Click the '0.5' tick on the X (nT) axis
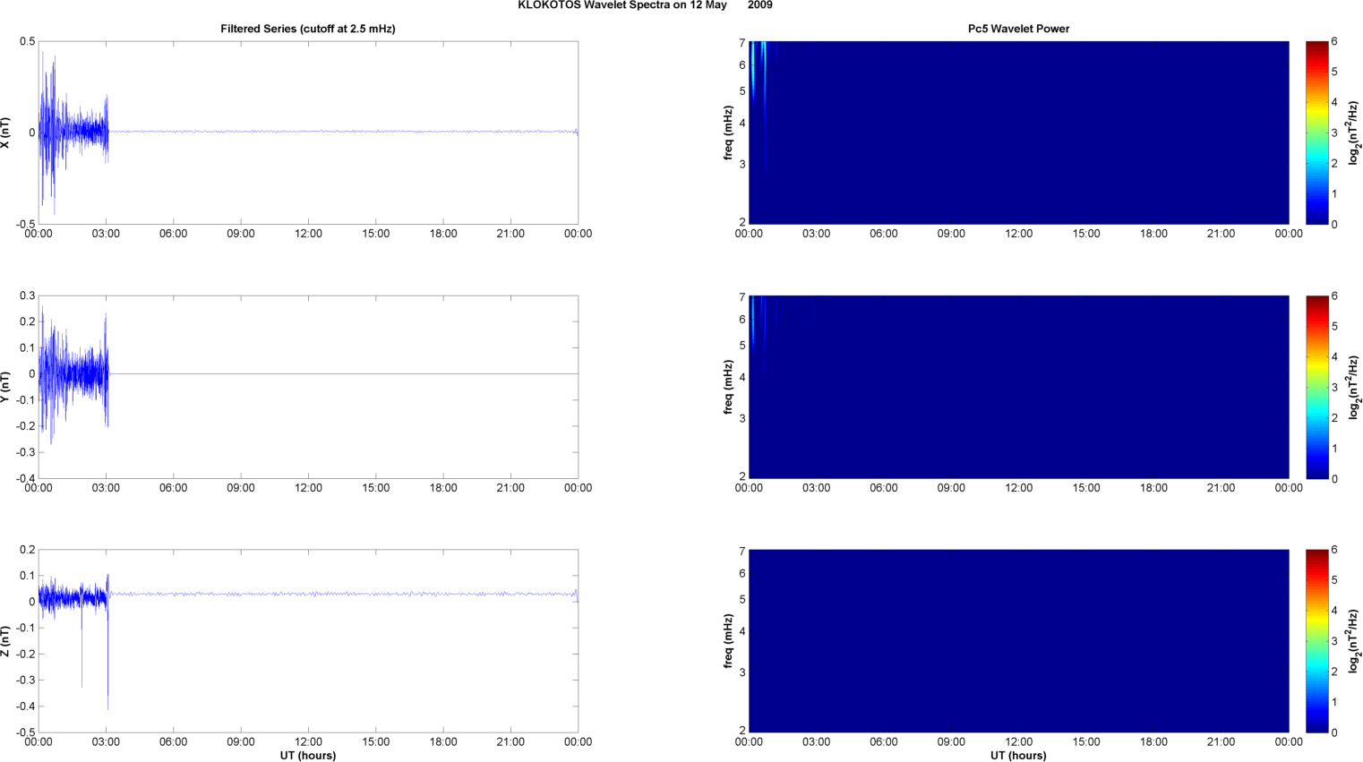 click(x=27, y=42)
